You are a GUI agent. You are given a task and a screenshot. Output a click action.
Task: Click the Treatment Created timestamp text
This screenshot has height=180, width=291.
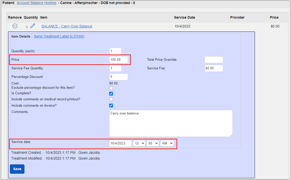(61, 153)
